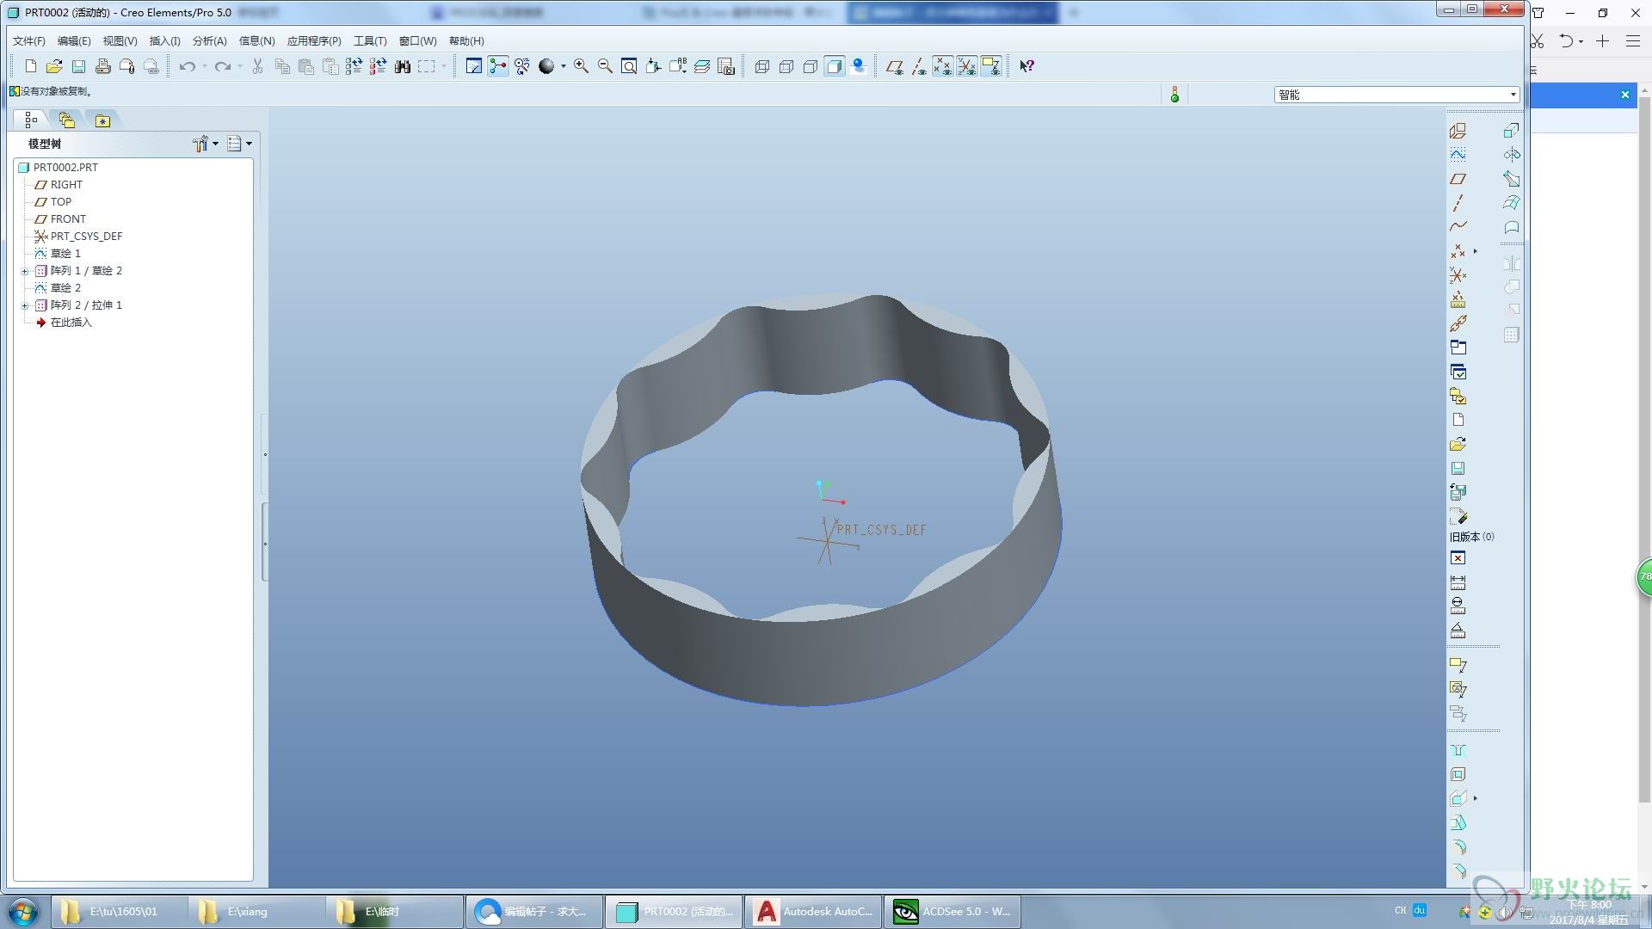The width and height of the screenshot is (1652, 929).
Task: Toggle shaded display mode
Action: pos(834,66)
